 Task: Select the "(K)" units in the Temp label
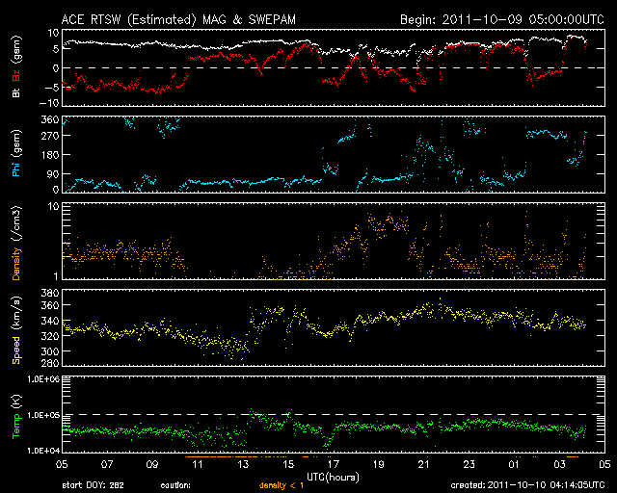point(16,402)
